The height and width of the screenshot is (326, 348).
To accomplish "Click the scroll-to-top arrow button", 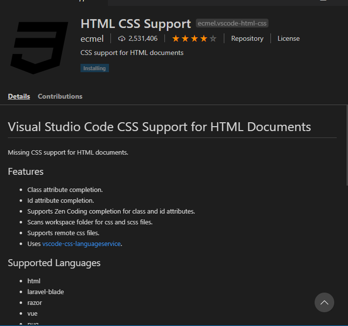I will click(324, 302).
